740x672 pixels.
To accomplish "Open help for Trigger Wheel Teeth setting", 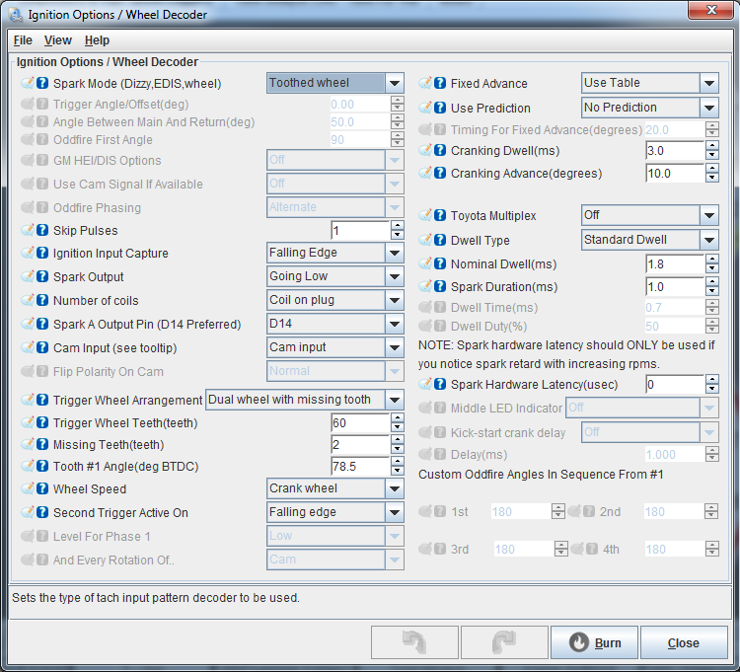I will coord(43,422).
